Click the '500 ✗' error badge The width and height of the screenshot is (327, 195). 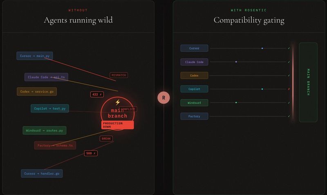tap(91, 153)
